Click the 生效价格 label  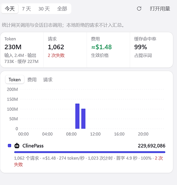pos(100,55)
